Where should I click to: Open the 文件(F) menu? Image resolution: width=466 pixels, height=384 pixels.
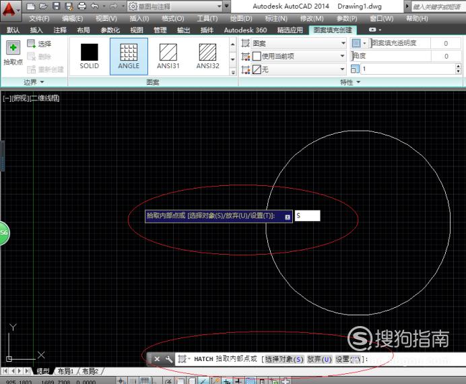[x=40, y=18]
